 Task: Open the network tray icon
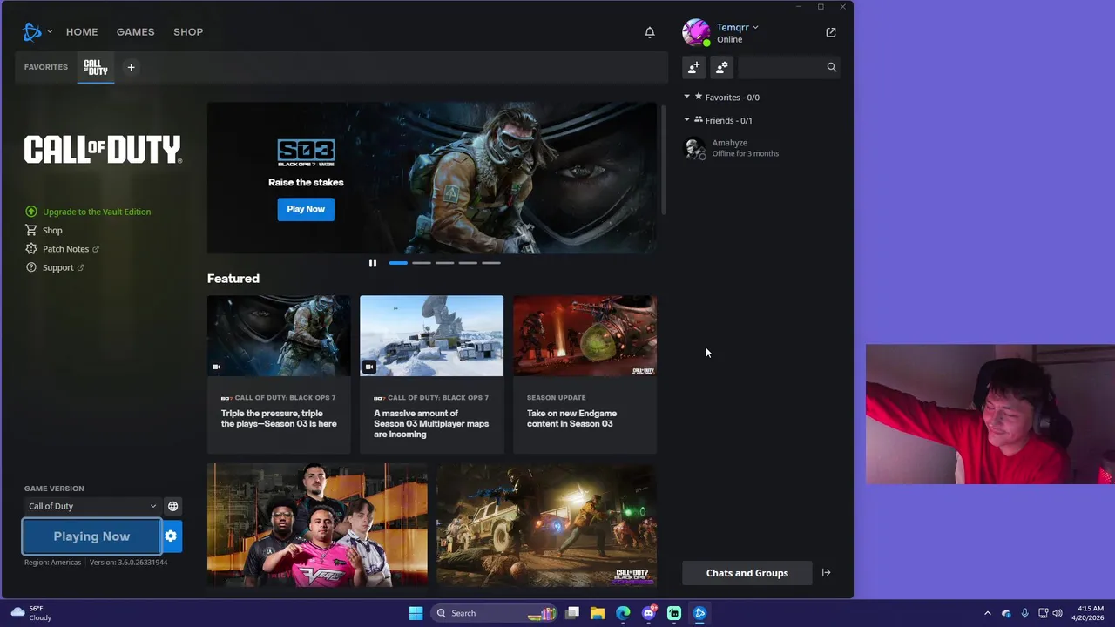click(x=1043, y=613)
